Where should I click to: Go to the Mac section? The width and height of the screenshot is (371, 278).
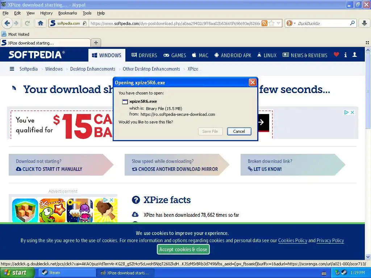pyautogui.click(x=200, y=55)
